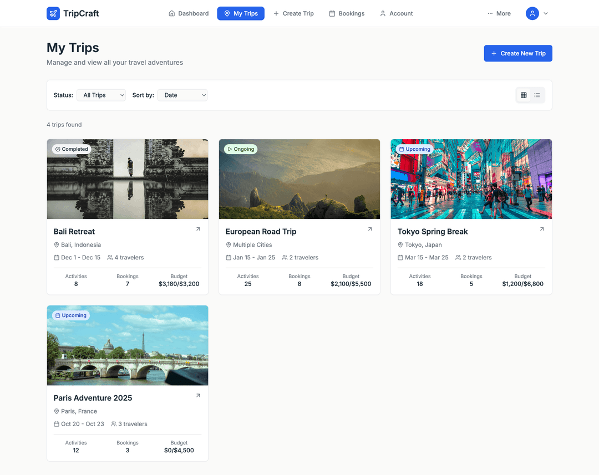Viewport: 599px width, 475px height.
Task: Toggle the Completed badge on Bali Retreat
Action: click(71, 149)
